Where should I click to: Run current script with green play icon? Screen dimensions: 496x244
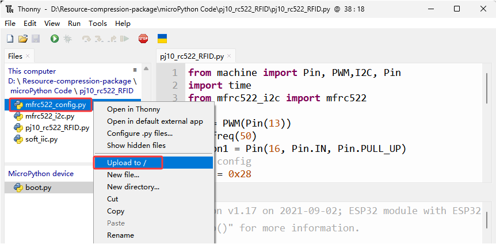coord(55,39)
